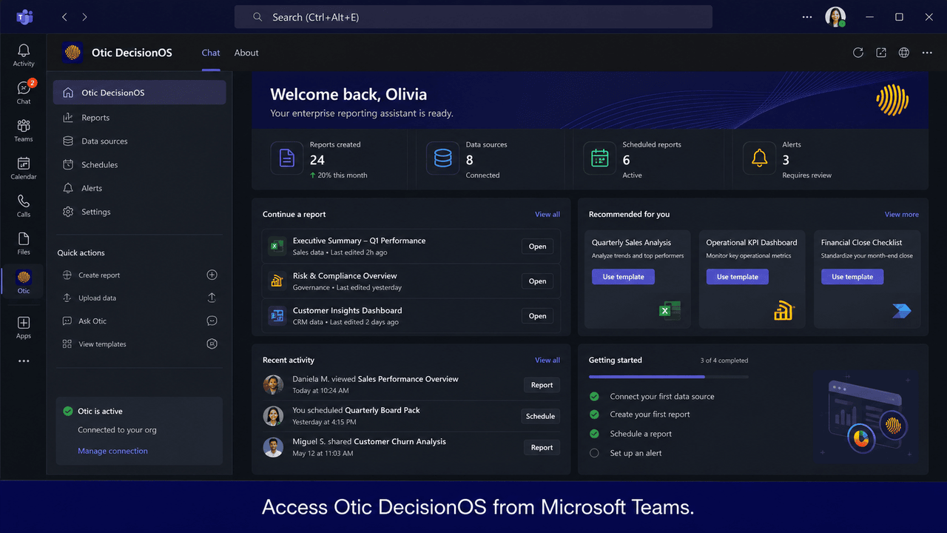Image resolution: width=947 pixels, height=533 pixels.
Task: Toggle the 'Connect your first data source' check
Action: [594, 396]
